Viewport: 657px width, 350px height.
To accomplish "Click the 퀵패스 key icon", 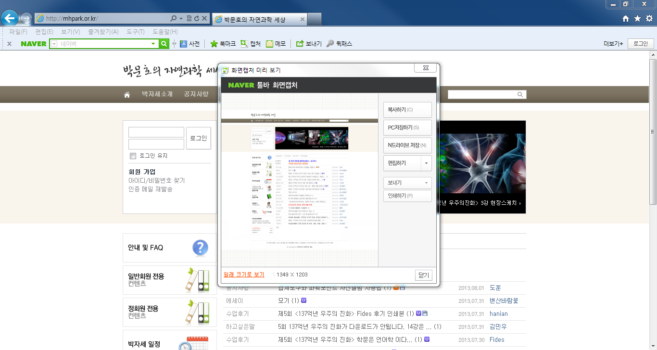I will (x=330, y=44).
